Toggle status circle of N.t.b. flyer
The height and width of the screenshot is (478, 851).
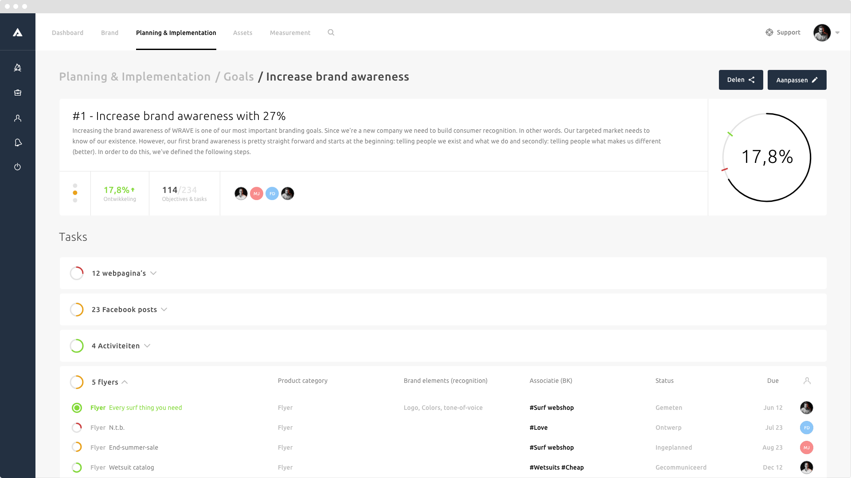click(x=77, y=428)
